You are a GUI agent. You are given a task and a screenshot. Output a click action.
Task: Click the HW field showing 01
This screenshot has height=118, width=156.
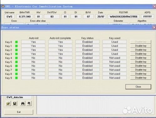pos(39,17)
